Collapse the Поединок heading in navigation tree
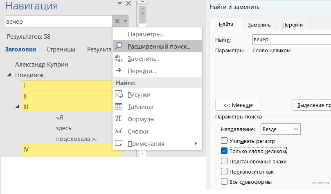Viewport: 331px width, 194px height. [x=9, y=75]
